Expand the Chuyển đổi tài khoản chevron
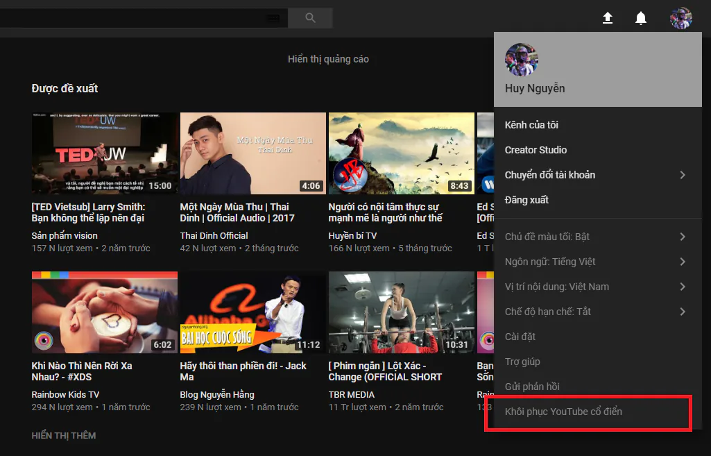The height and width of the screenshot is (456, 711). [x=683, y=175]
